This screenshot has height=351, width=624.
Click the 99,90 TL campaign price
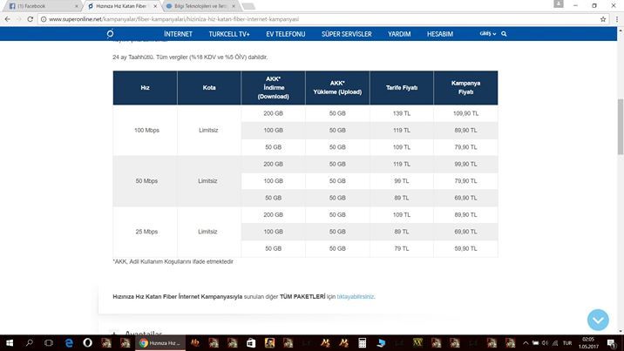pos(465,164)
